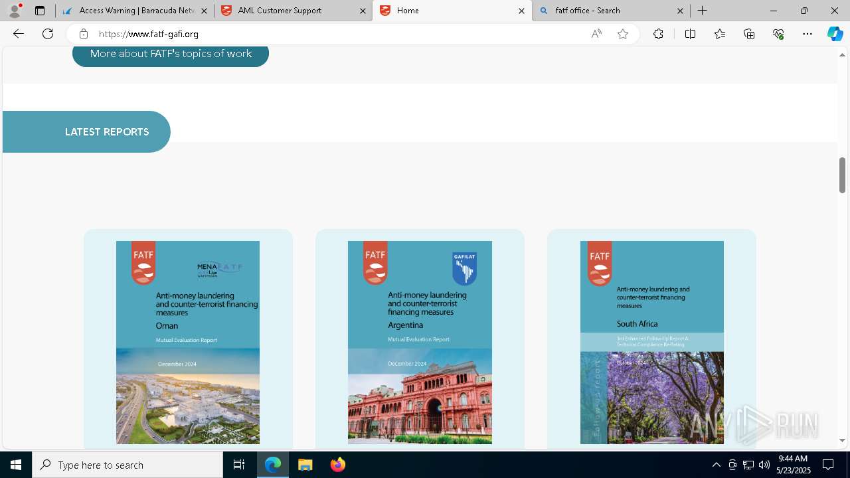Viewport: 850px width, 478px height.
Task: Open Microsoft Edge from taskbar
Action: pyautogui.click(x=273, y=465)
